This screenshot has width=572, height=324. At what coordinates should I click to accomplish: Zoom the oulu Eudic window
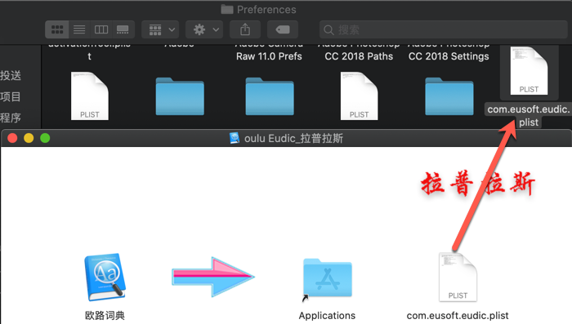[x=45, y=138]
